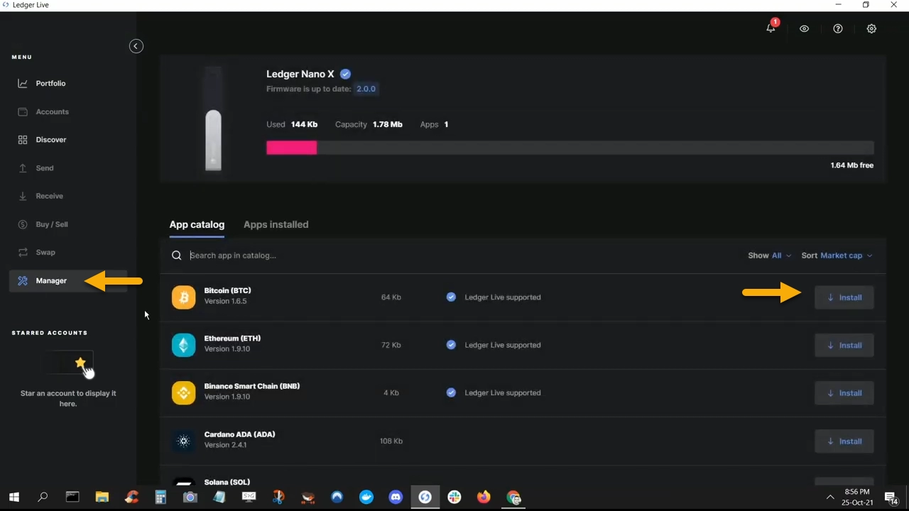Click the 108 Kb size value
The width and height of the screenshot is (909, 511).
click(x=391, y=441)
